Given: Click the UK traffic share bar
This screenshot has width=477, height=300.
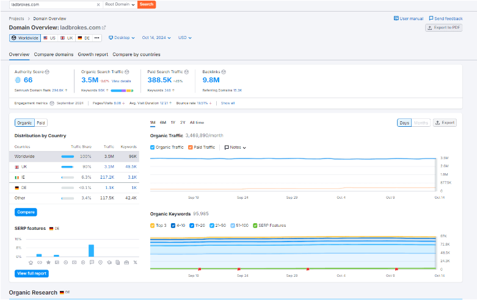Looking at the screenshot, I should 68,166.
